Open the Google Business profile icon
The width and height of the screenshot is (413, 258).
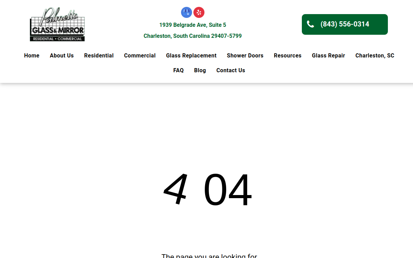coord(187,12)
